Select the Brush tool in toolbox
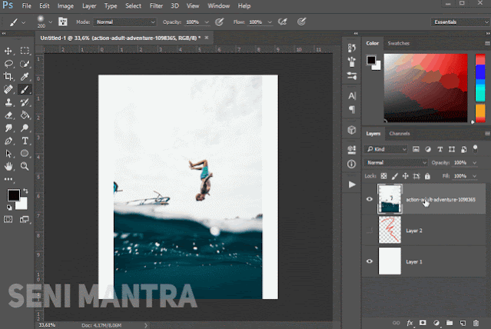This screenshot has width=491, height=329. click(25, 90)
